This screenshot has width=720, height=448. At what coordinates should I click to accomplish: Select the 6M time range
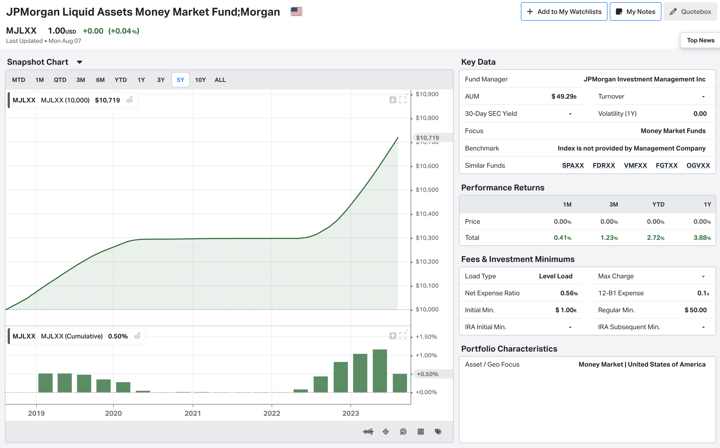click(x=100, y=80)
